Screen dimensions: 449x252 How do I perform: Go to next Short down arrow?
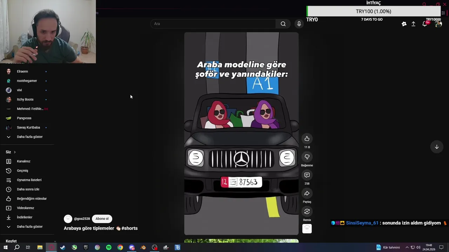tap(437, 147)
